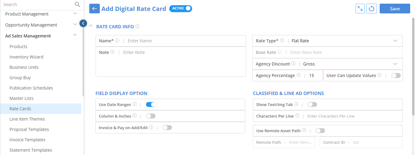Image resolution: width=416 pixels, height=155 pixels.
Task: Toggle the ACTIVE status switch
Action: (x=181, y=9)
